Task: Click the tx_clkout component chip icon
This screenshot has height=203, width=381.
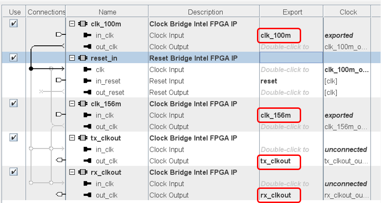Action: coord(82,138)
